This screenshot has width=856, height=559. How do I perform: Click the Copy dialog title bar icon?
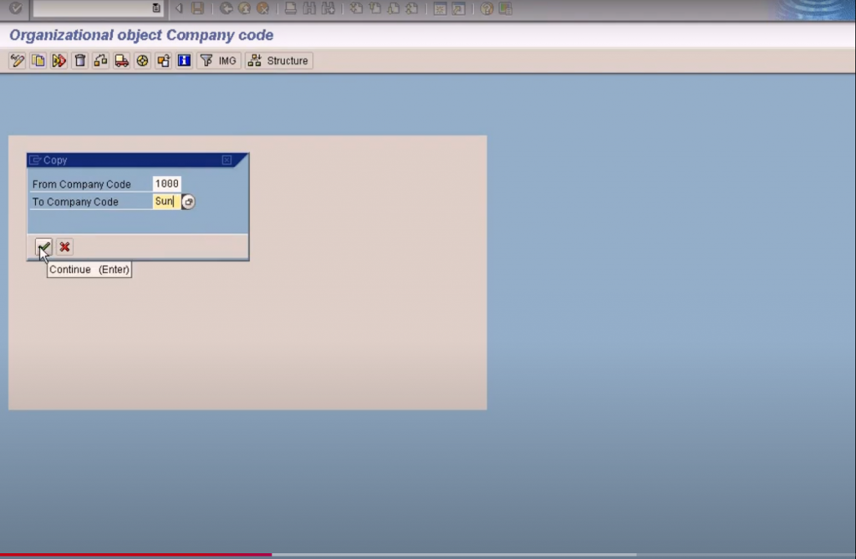pos(35,160)
